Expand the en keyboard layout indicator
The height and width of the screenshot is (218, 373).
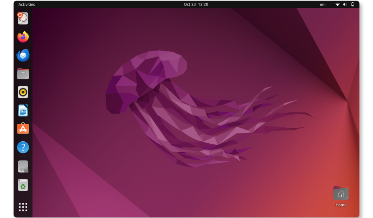coord(322,5)
